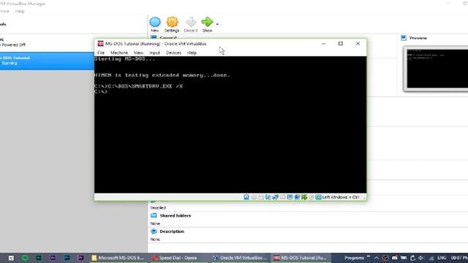
Task: Expand the Show button dropdown arrow
Action: click(x=217, y=24)
